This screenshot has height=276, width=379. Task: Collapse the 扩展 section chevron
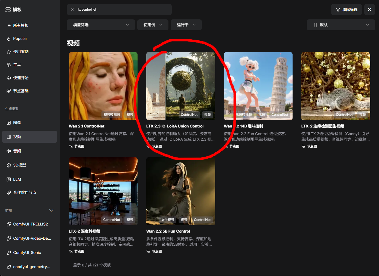(51, 210)
